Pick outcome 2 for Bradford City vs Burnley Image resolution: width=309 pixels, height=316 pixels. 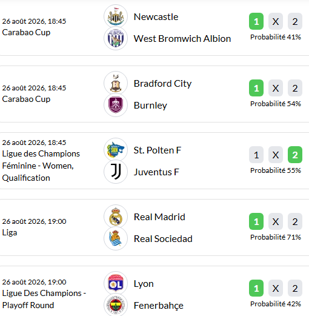pos(295,88)
